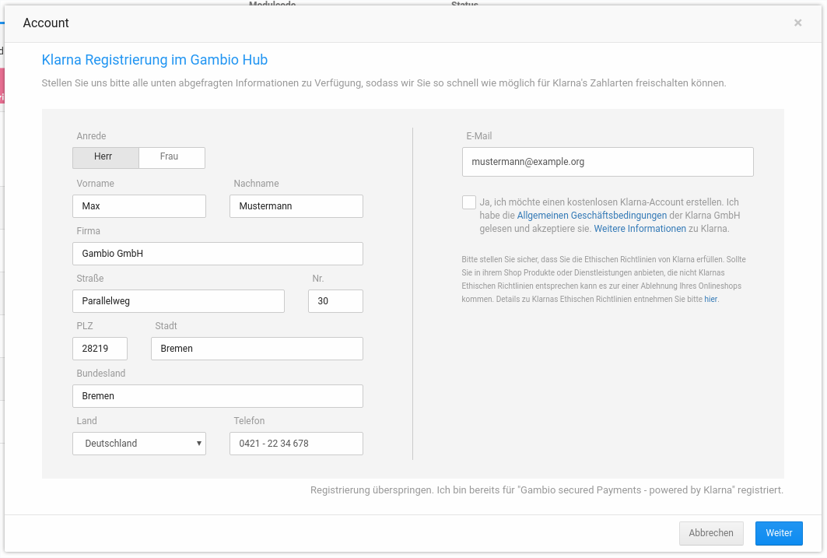Select the Frau salutation option
The height and width of the screenshot is (558, 827).
(x=171, y=157)
